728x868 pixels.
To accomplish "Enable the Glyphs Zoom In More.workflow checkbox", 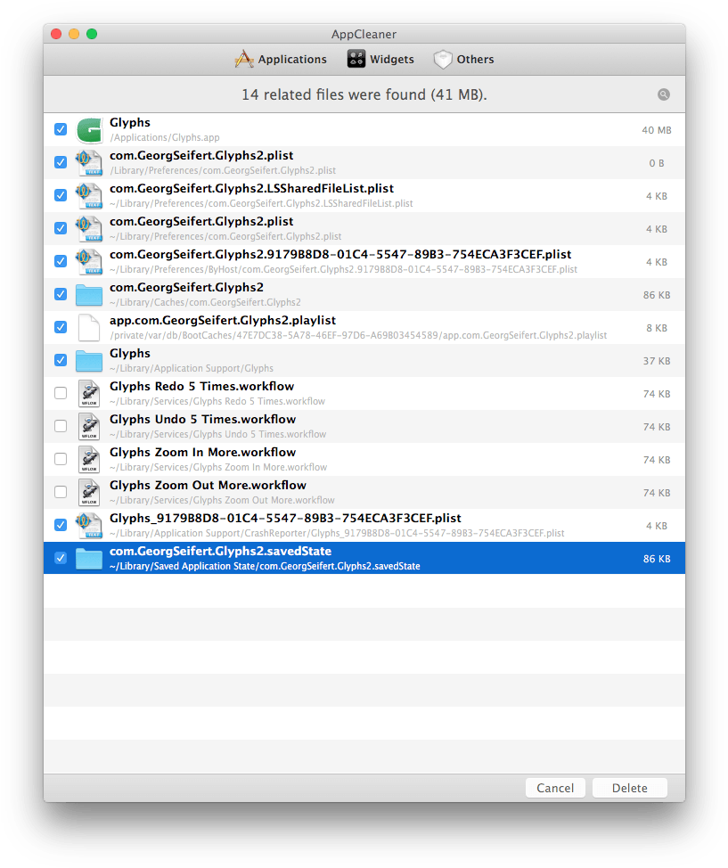I will tap(60, 459).
